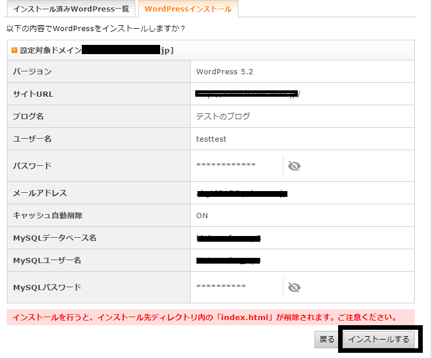Screen dimensions: 432x358
Task: Reveal the MySQLパスワード using eye icon
Action: (x=294, y=287)
